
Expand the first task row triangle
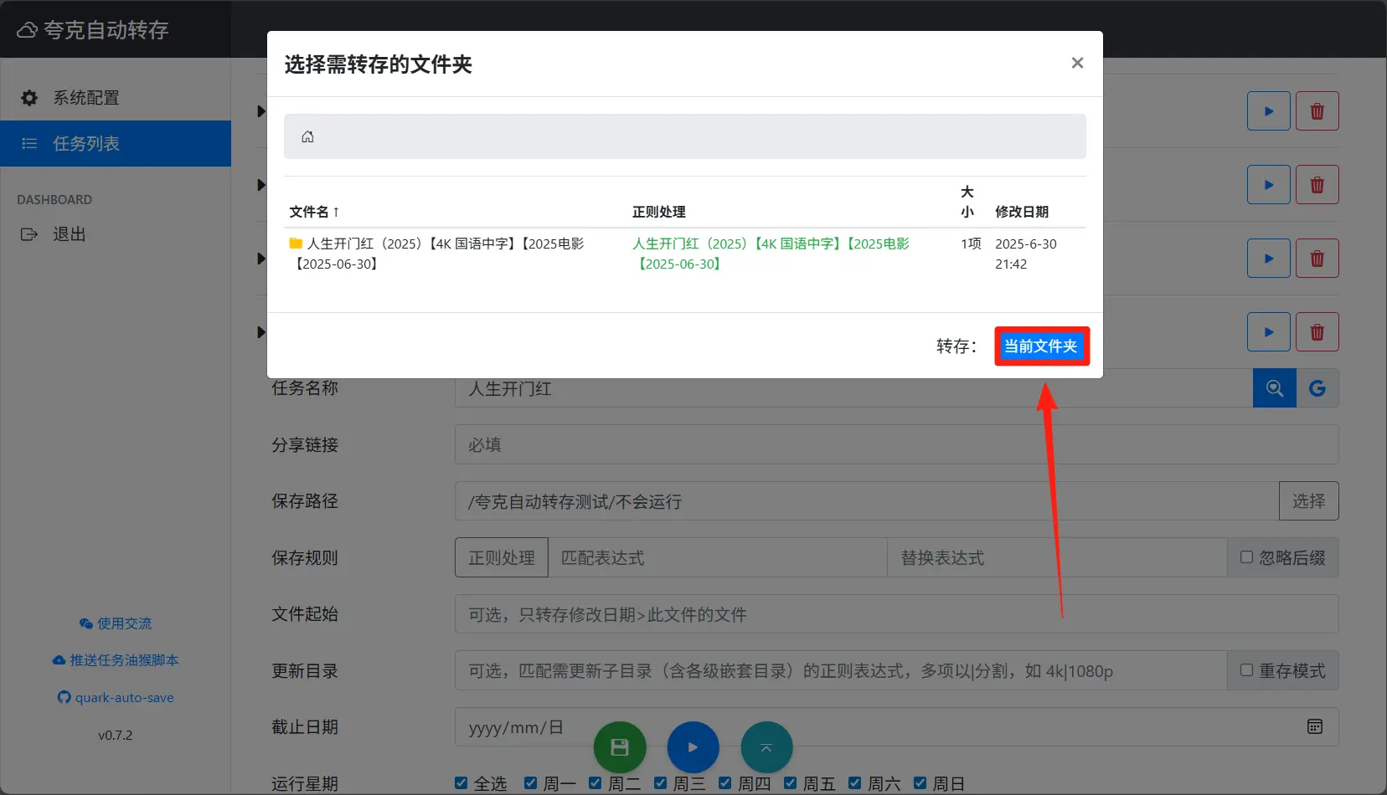point(261,111)
